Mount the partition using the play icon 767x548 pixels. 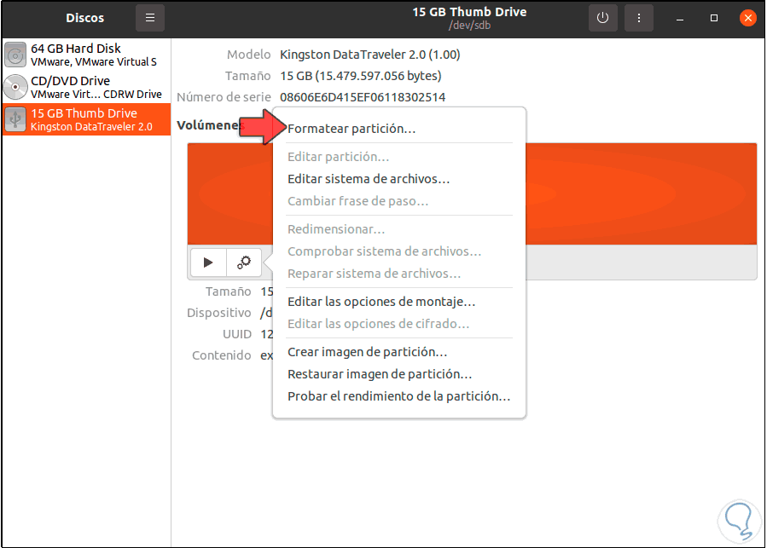(x=207, y=262)
